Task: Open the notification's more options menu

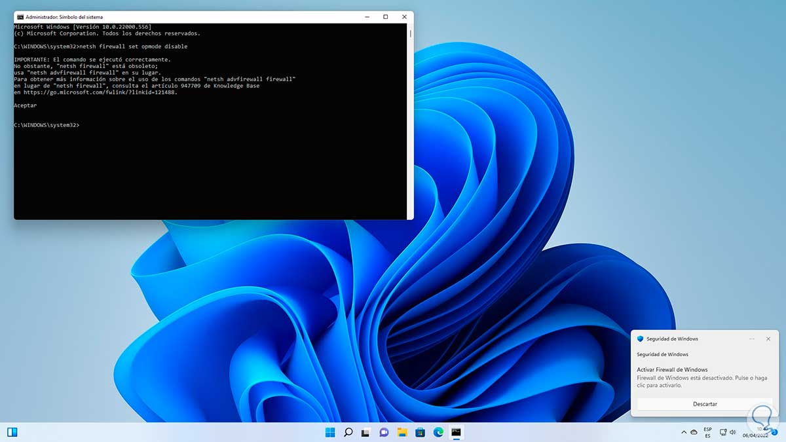Action: [752, 339]
